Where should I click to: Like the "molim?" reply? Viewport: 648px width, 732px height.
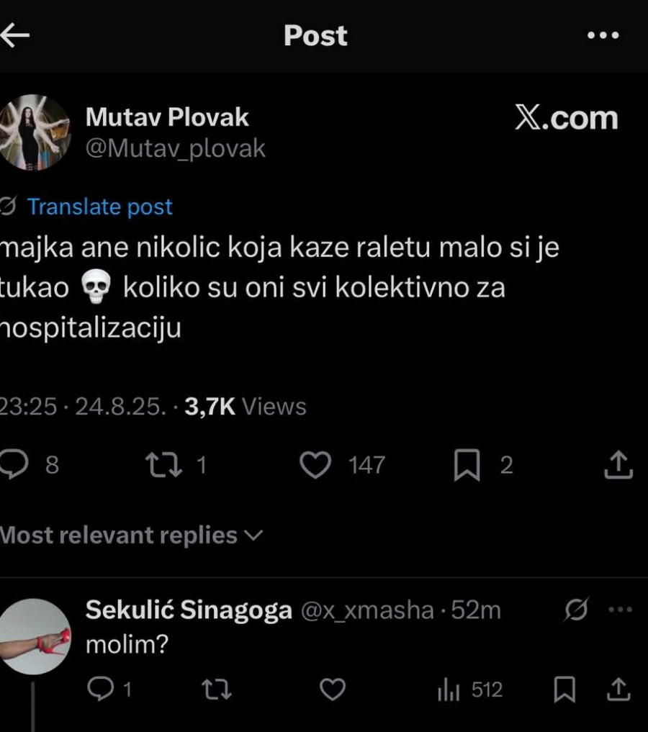[x=332, y=690]
